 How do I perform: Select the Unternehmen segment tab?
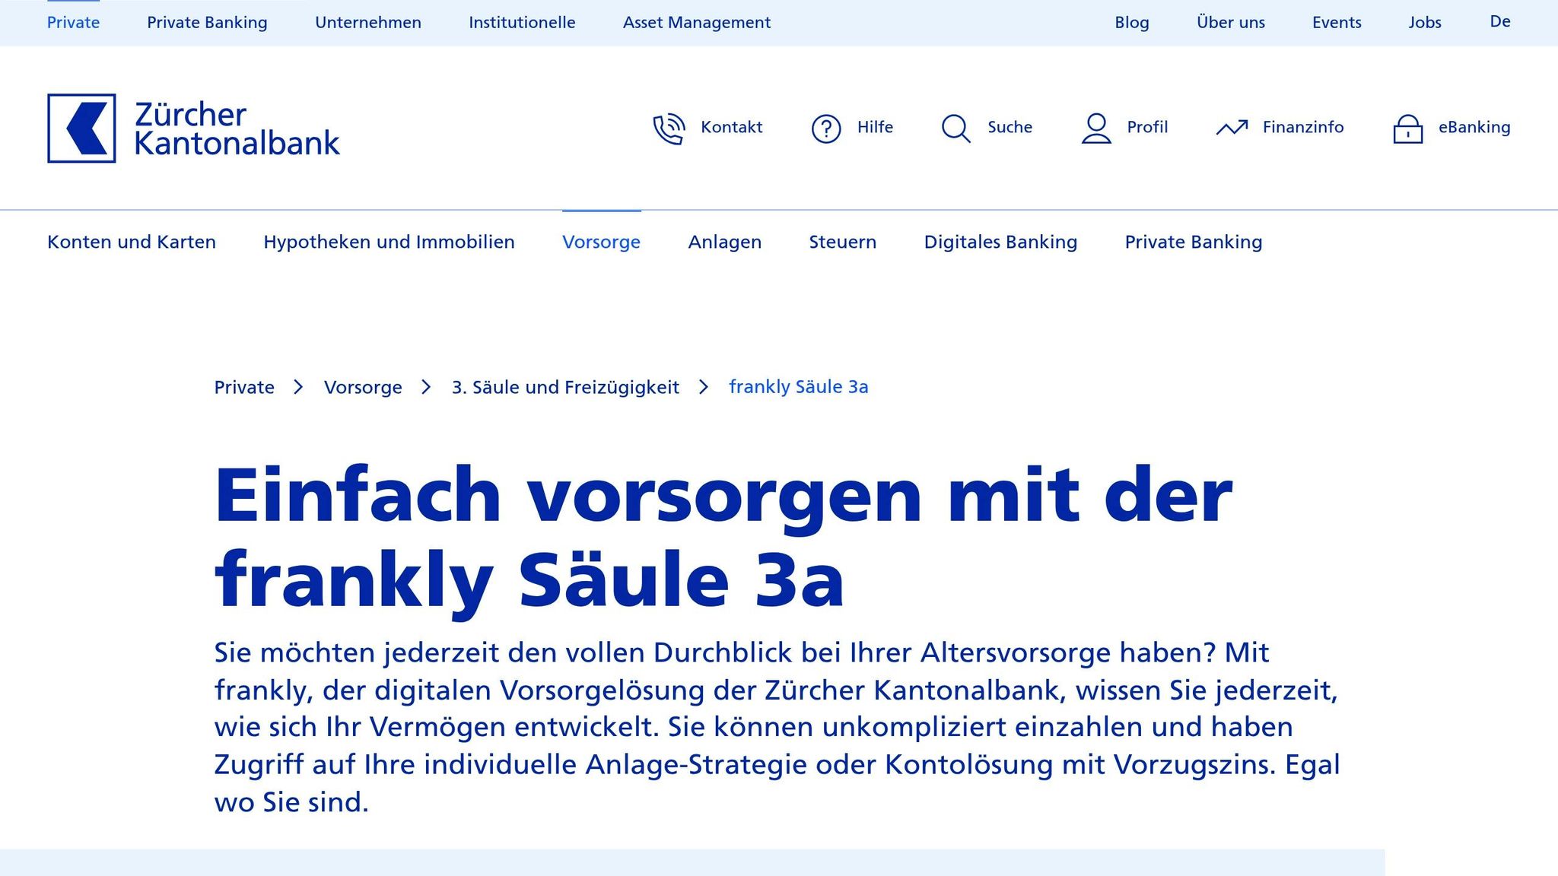368,23
